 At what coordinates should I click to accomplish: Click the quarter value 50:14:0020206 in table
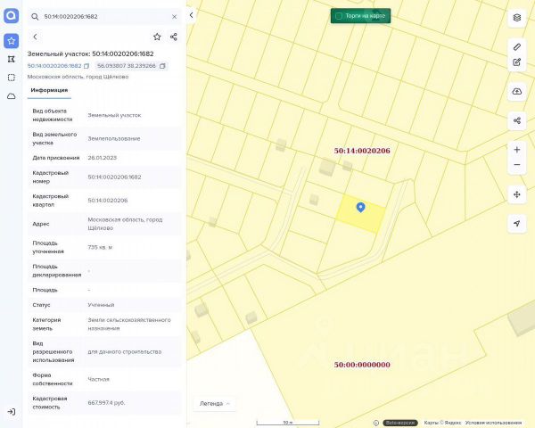click(x=108, y=201)
